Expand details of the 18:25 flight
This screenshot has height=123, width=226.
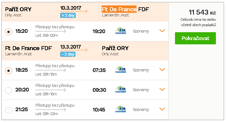(x=162, y=69)
